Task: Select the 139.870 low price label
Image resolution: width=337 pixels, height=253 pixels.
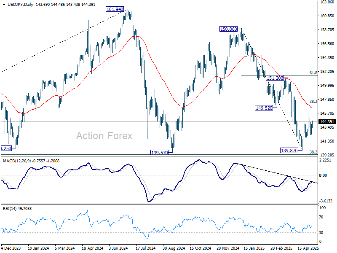Action: pos(289,150)
